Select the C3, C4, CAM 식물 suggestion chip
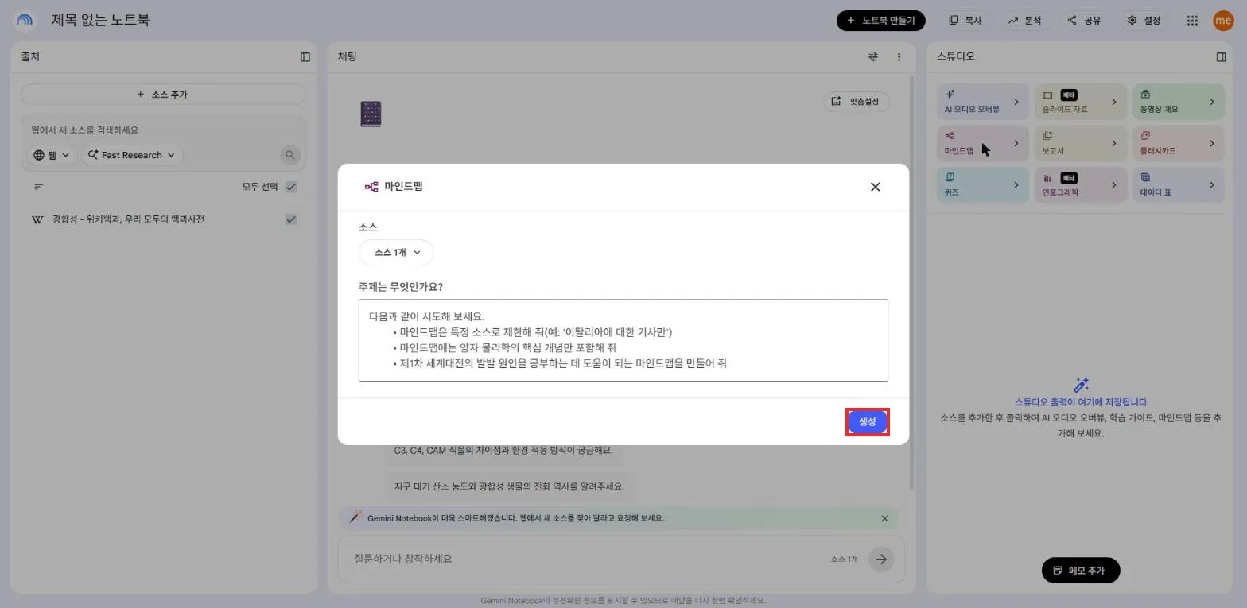This screenshot has width=1247, height=608. (x=503, y=450)
